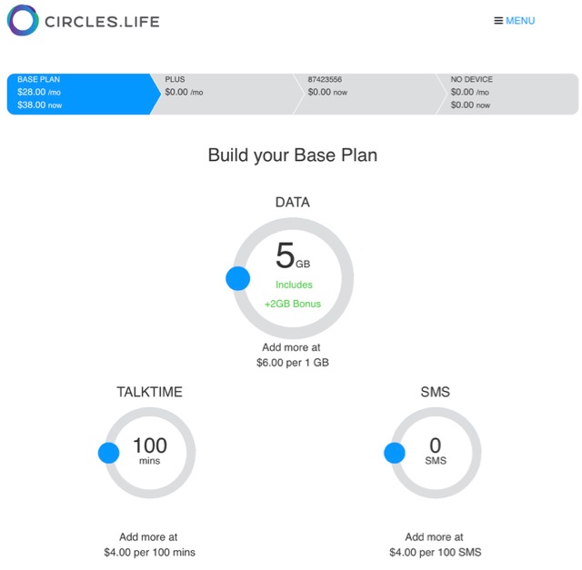Open the hamburger menu icon
This screenshot has width=582, height=570.
tap(498, 21)
